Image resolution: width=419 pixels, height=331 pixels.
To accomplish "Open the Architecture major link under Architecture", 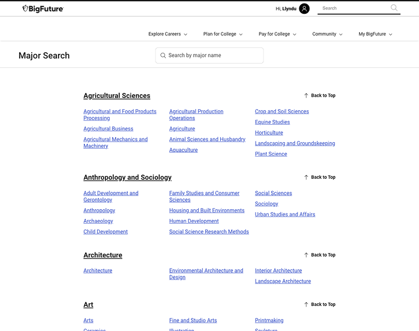I will (98, 271).
